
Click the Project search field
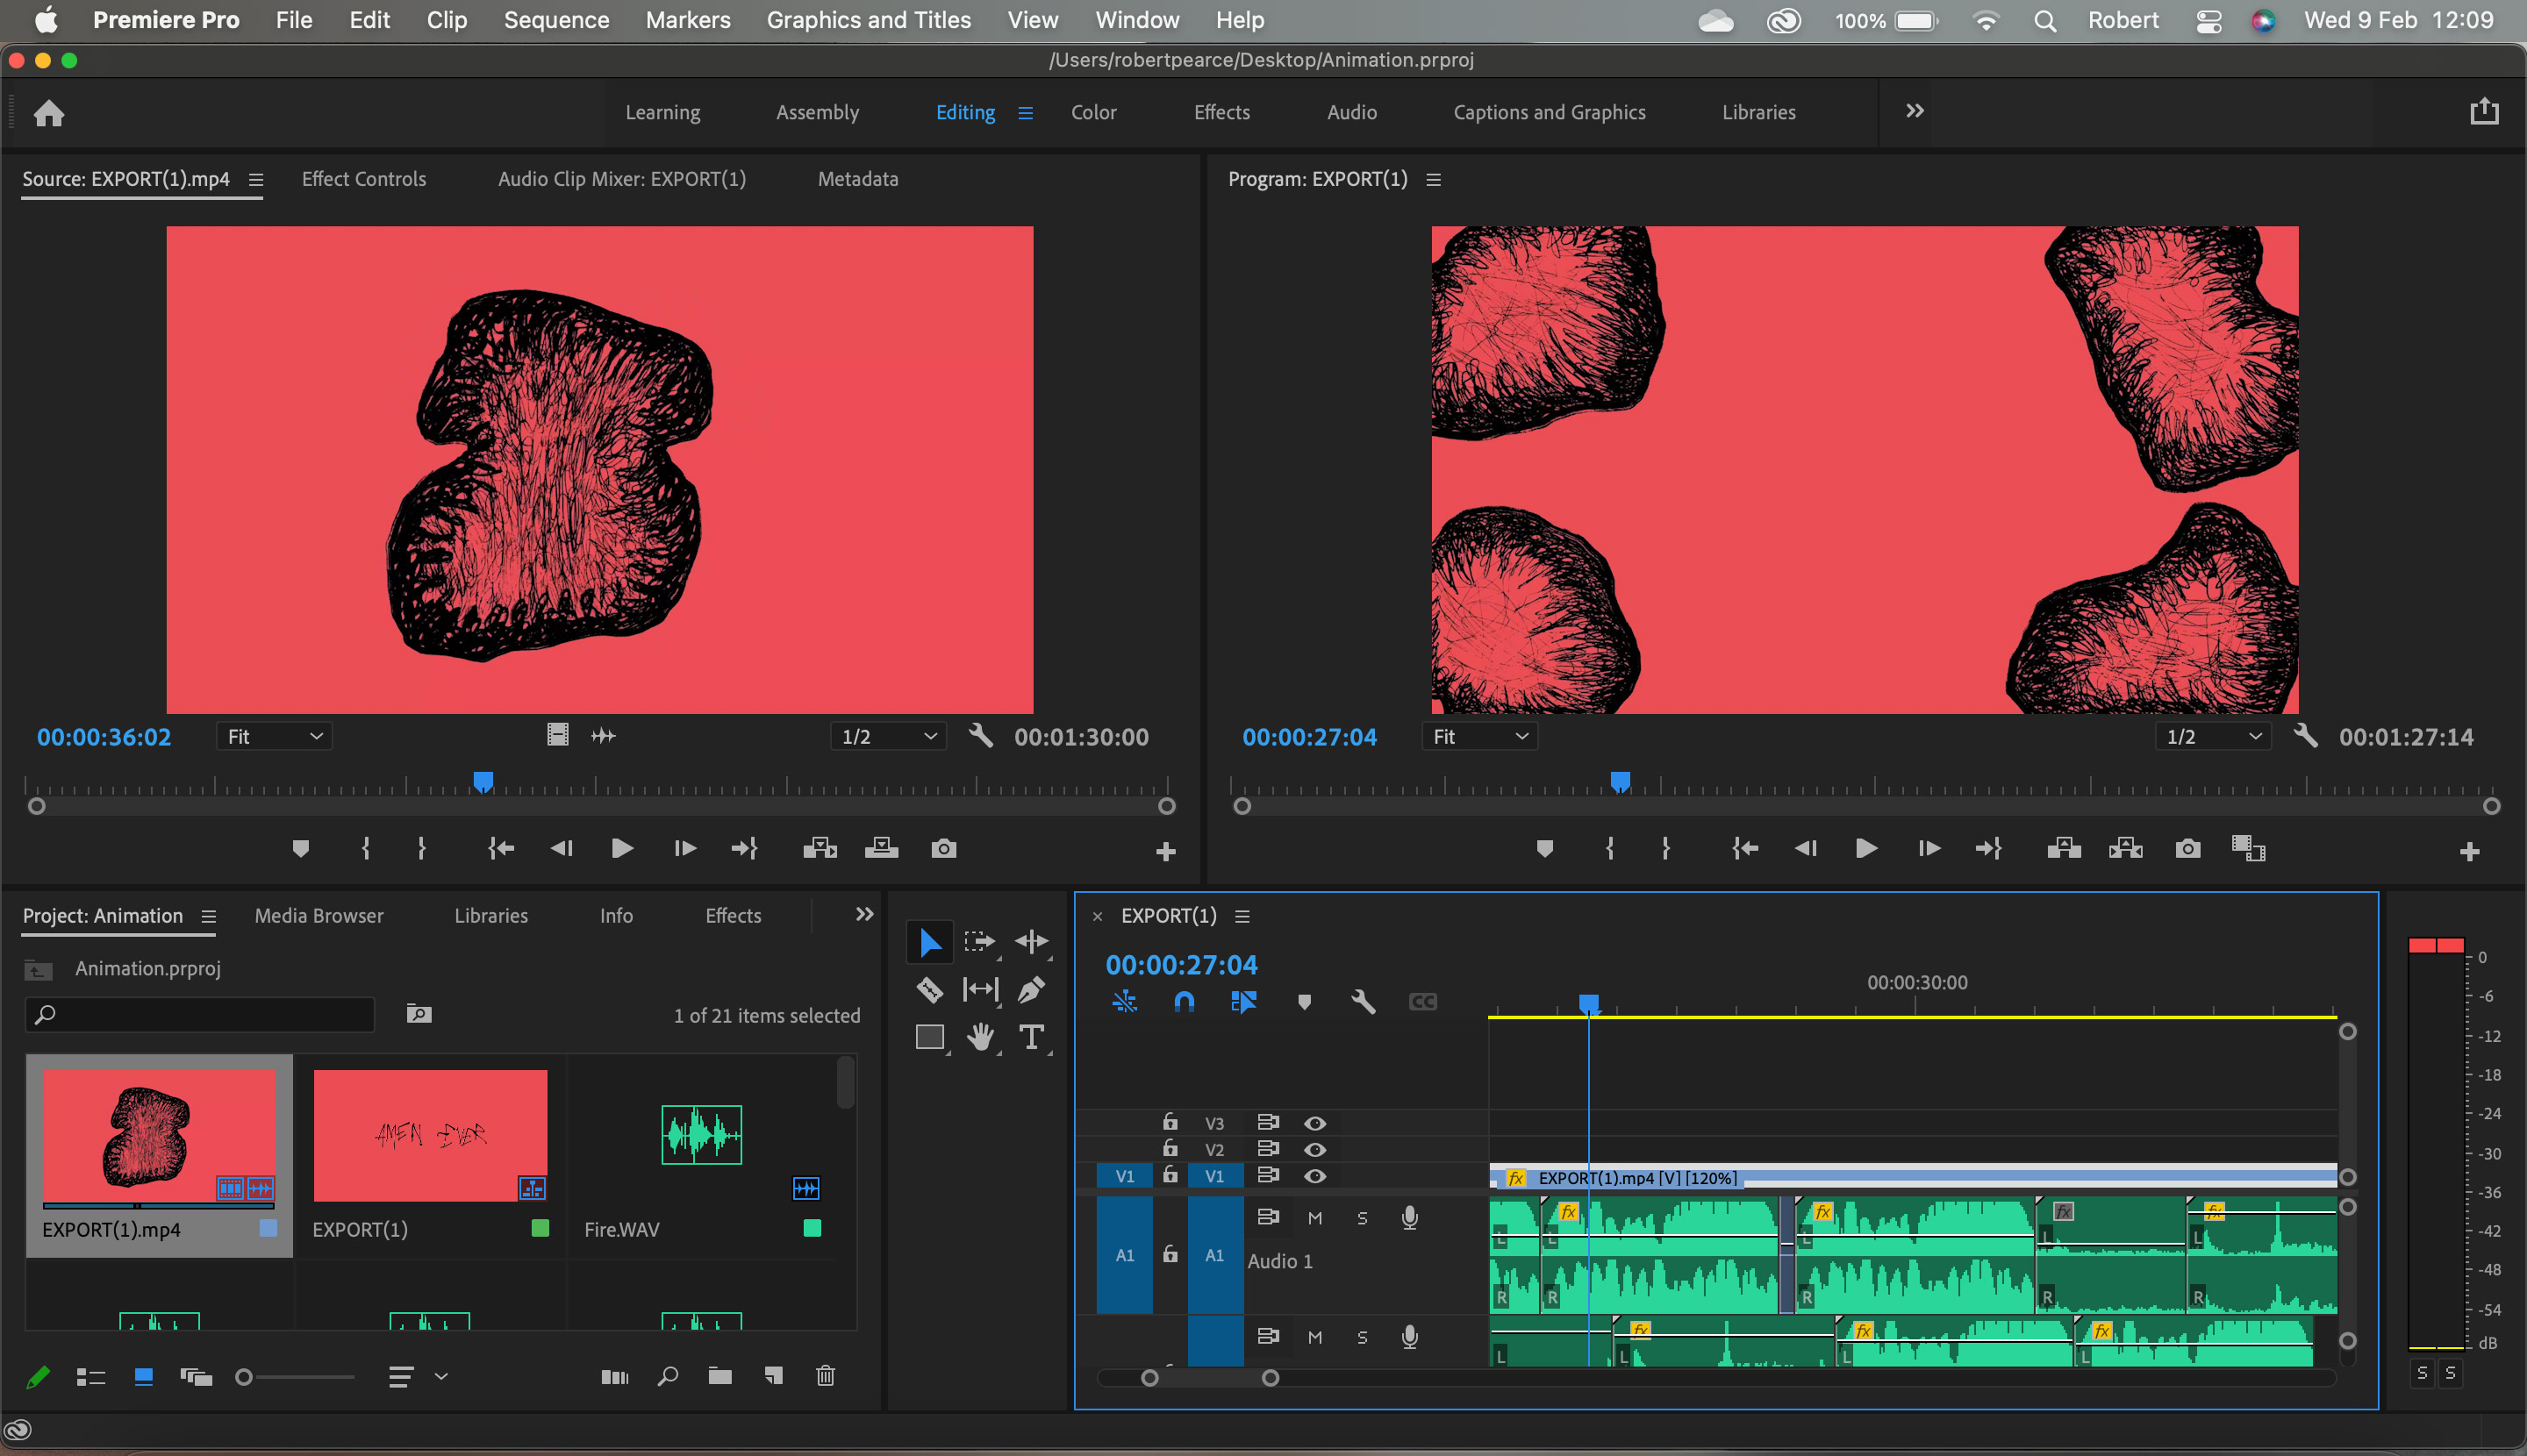click(199, 1015)
